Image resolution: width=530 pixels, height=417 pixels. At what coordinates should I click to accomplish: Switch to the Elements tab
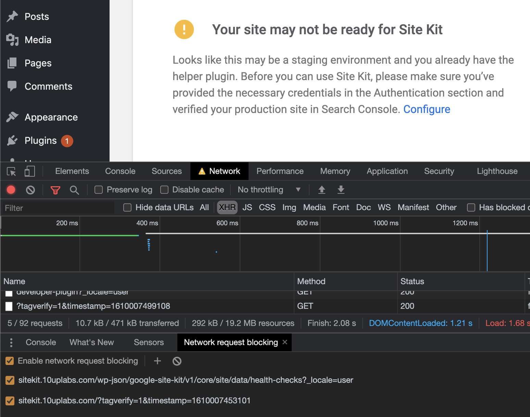(x=72, y=171)
